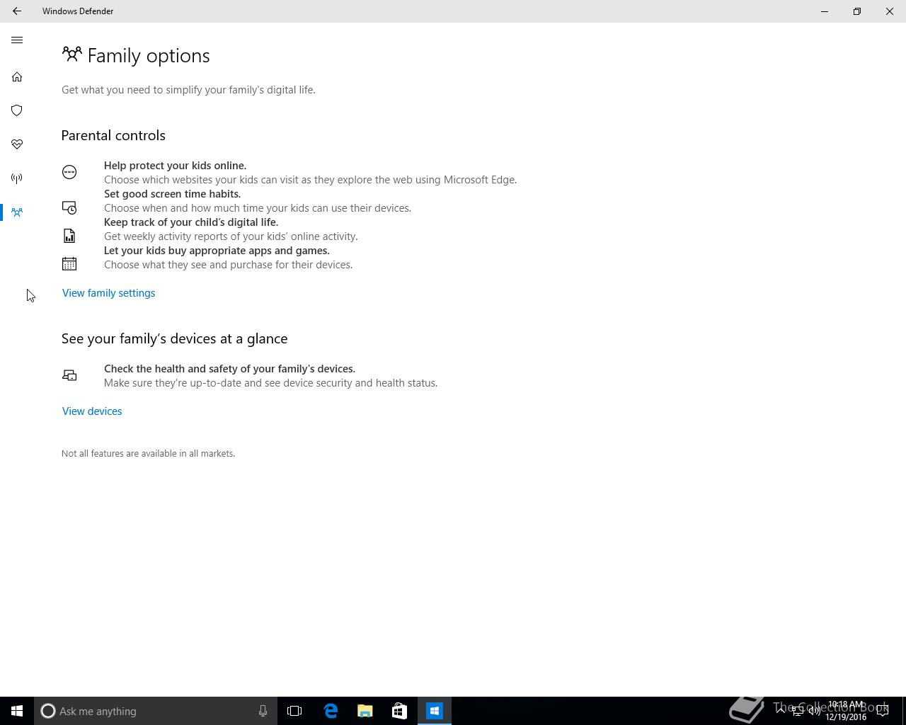Click 'Keep track of your child's digital life.'
This screenshot has height=725, width=906.
pyautogui.click(x=191, y=222)
